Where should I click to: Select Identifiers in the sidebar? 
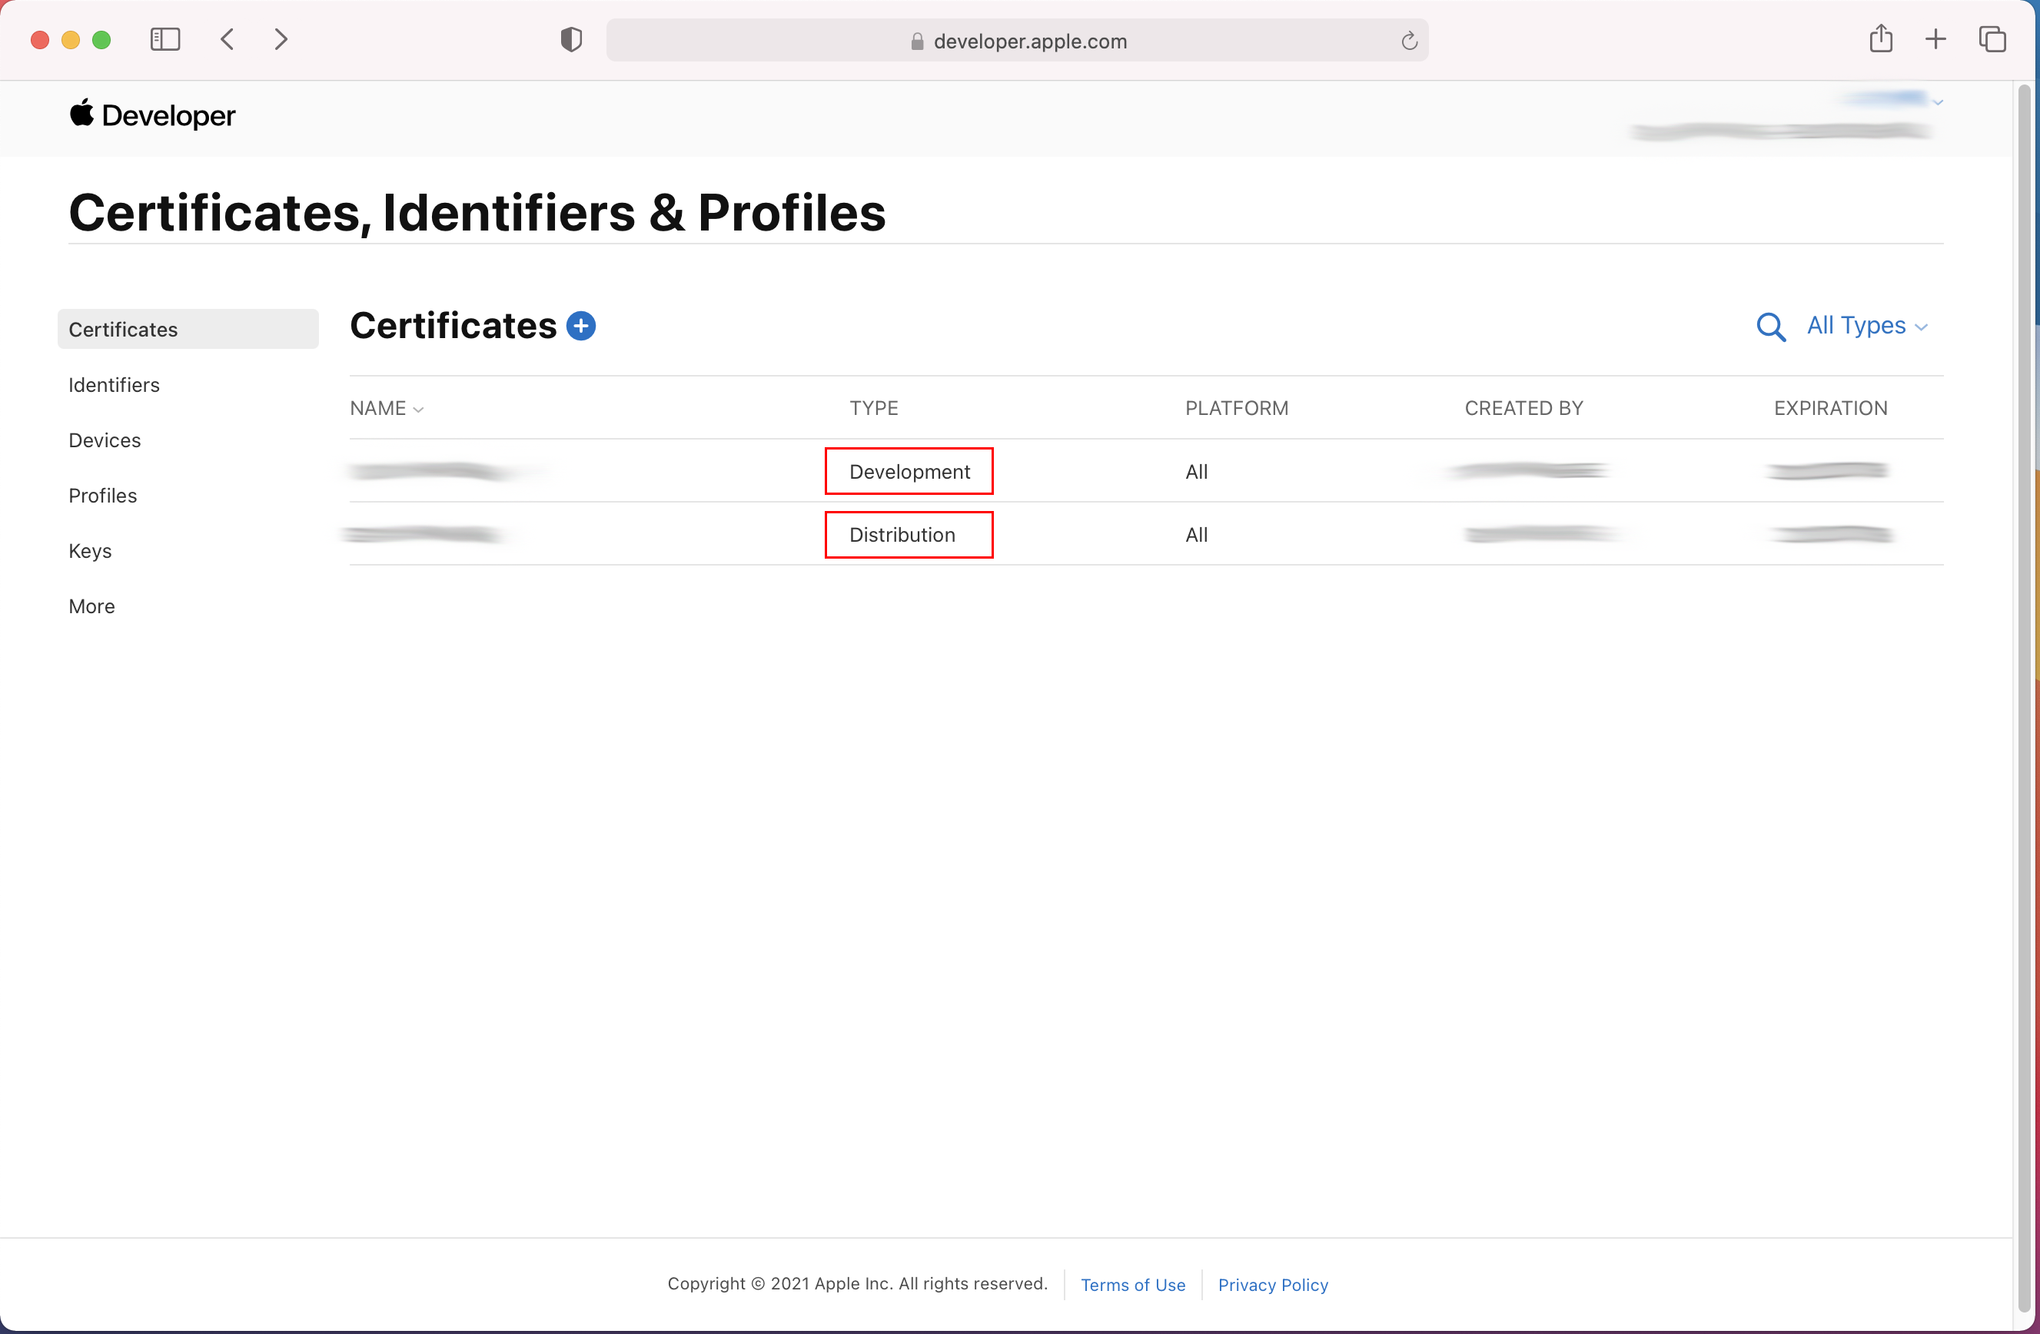coord(114,385)
